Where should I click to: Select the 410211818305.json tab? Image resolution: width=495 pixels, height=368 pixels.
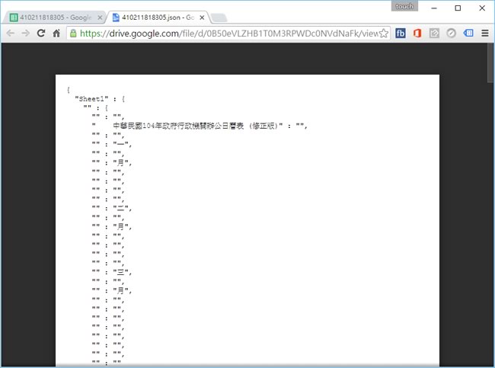(x=158, y=18)
